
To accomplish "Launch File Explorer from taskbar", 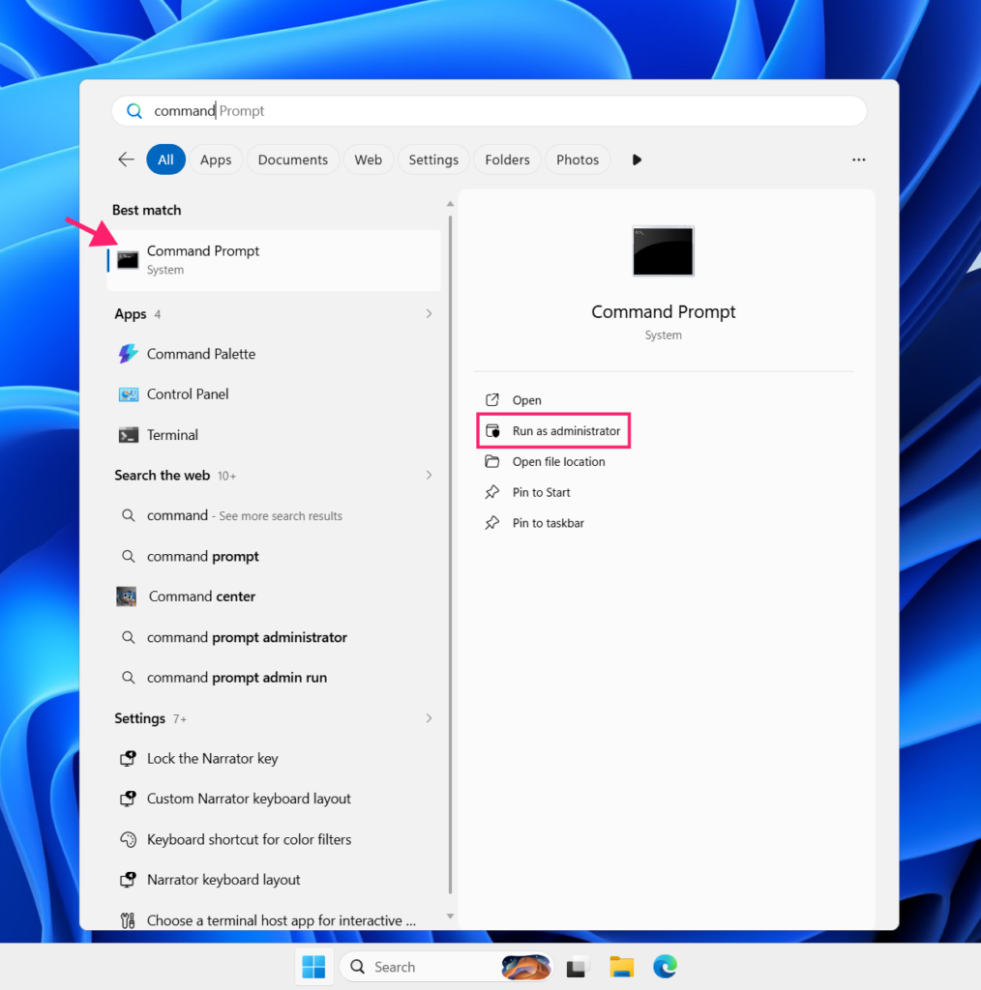I will click(x=621, y=967).
